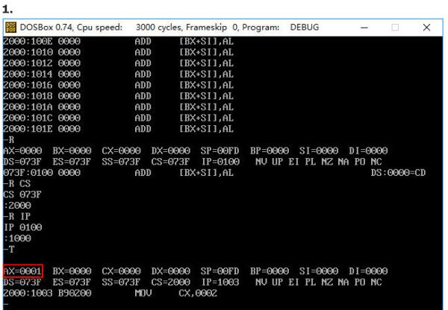Click the AX=0001 register value
This screenshot has width=448, height=310.
[x=23, y=271]
